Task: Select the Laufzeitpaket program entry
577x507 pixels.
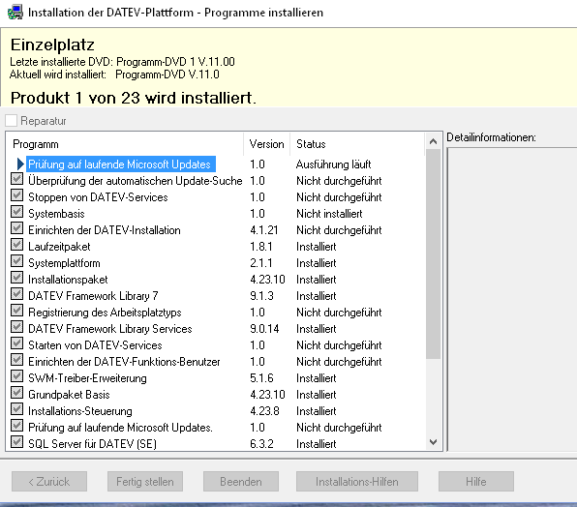Action: pos(59,247)
